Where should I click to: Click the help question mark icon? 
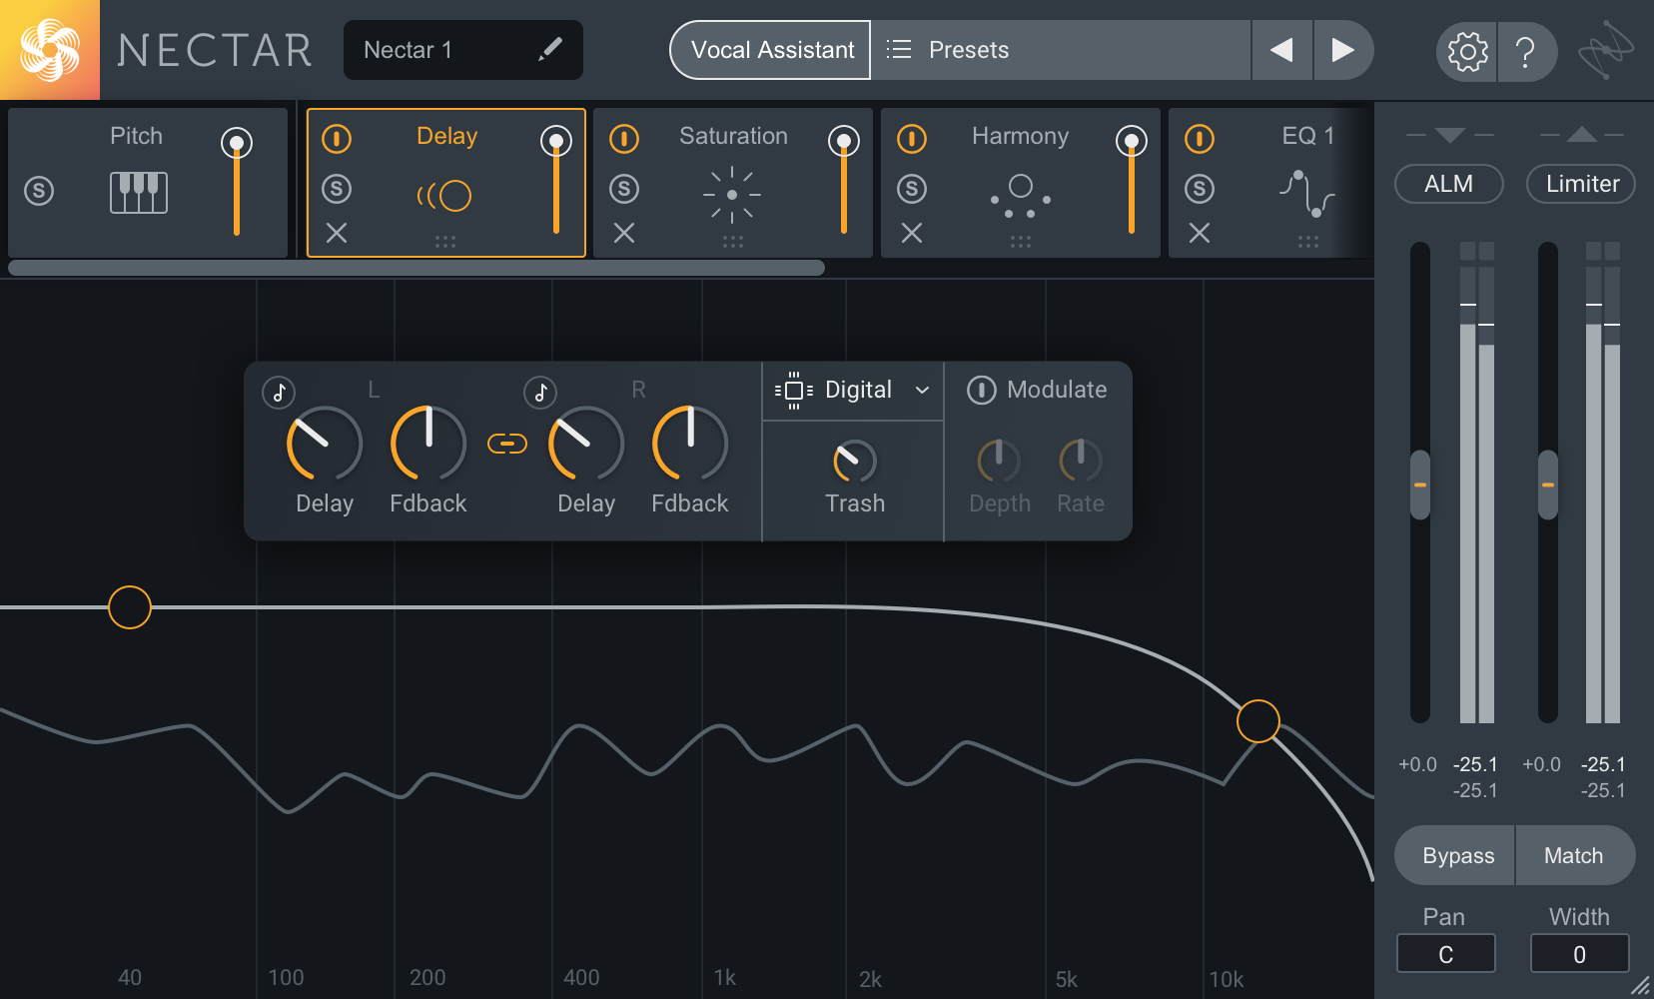1525,51
